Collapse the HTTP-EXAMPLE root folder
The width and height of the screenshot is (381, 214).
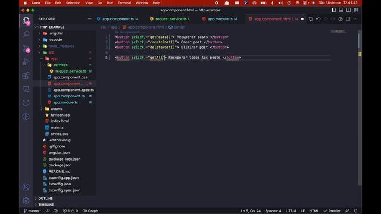point(51,27)
